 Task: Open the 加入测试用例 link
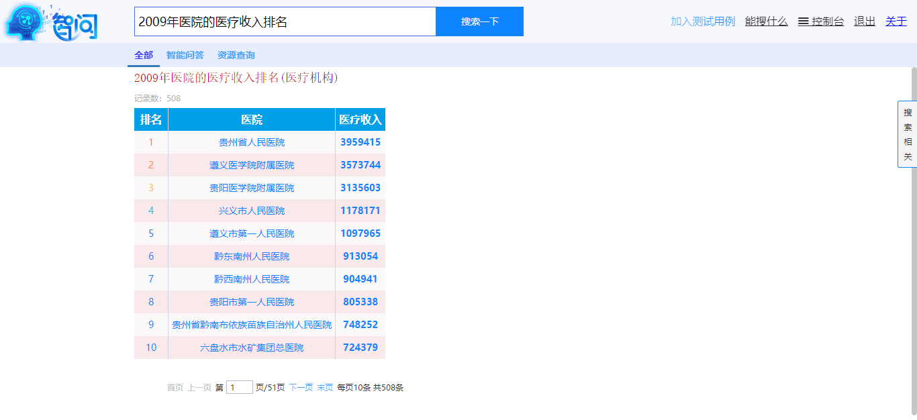tap(704, 21)
